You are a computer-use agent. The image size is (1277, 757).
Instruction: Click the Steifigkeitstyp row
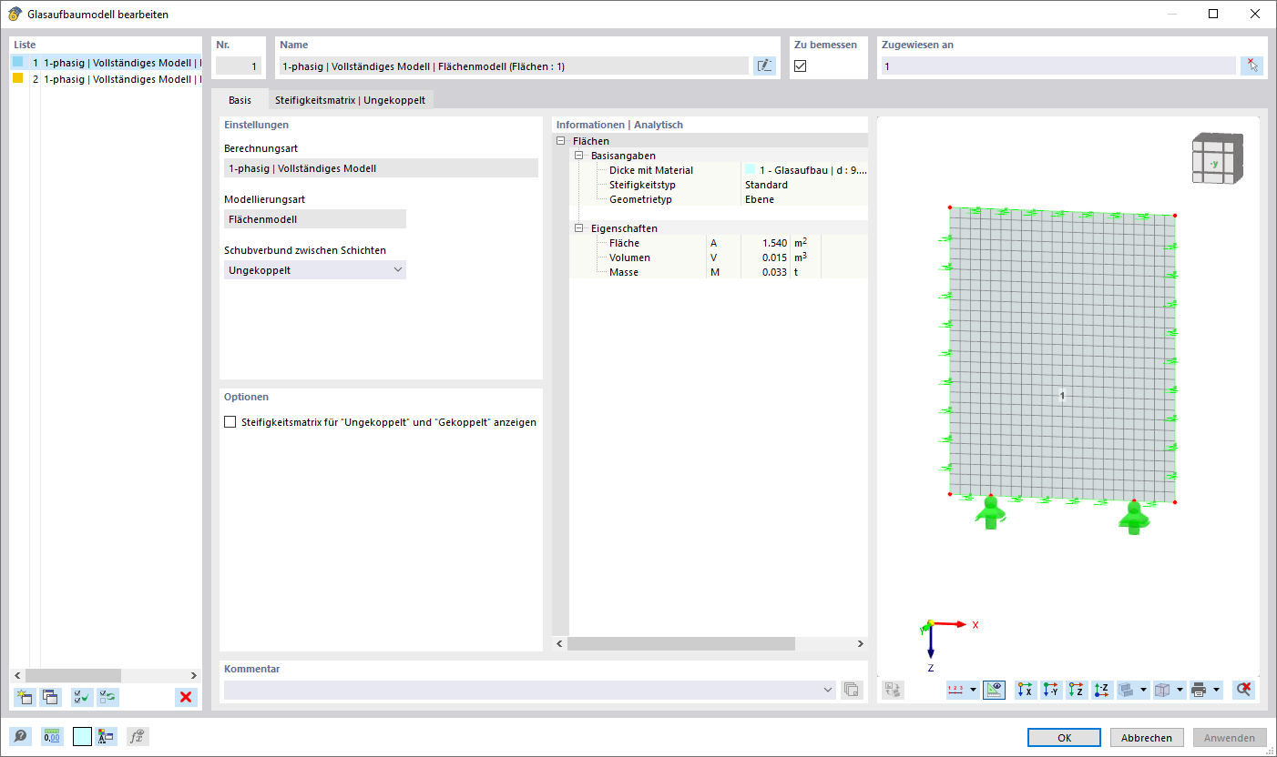point(719,185)
